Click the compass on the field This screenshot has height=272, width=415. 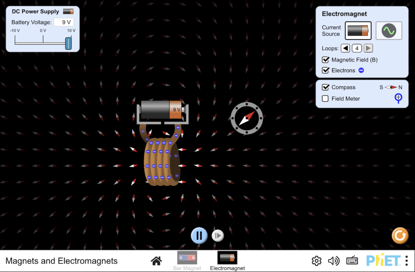pos(247,118)
